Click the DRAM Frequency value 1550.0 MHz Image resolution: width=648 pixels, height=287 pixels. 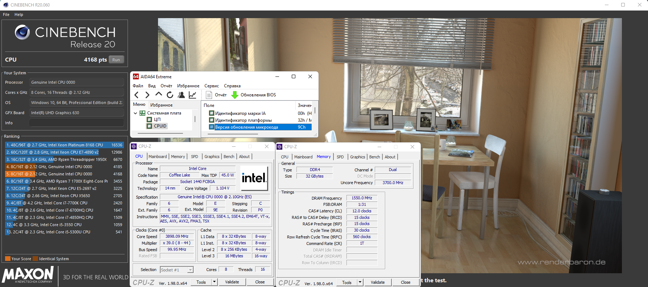pos(362,198)
